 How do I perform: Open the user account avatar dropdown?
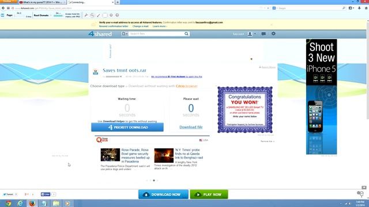251,34
